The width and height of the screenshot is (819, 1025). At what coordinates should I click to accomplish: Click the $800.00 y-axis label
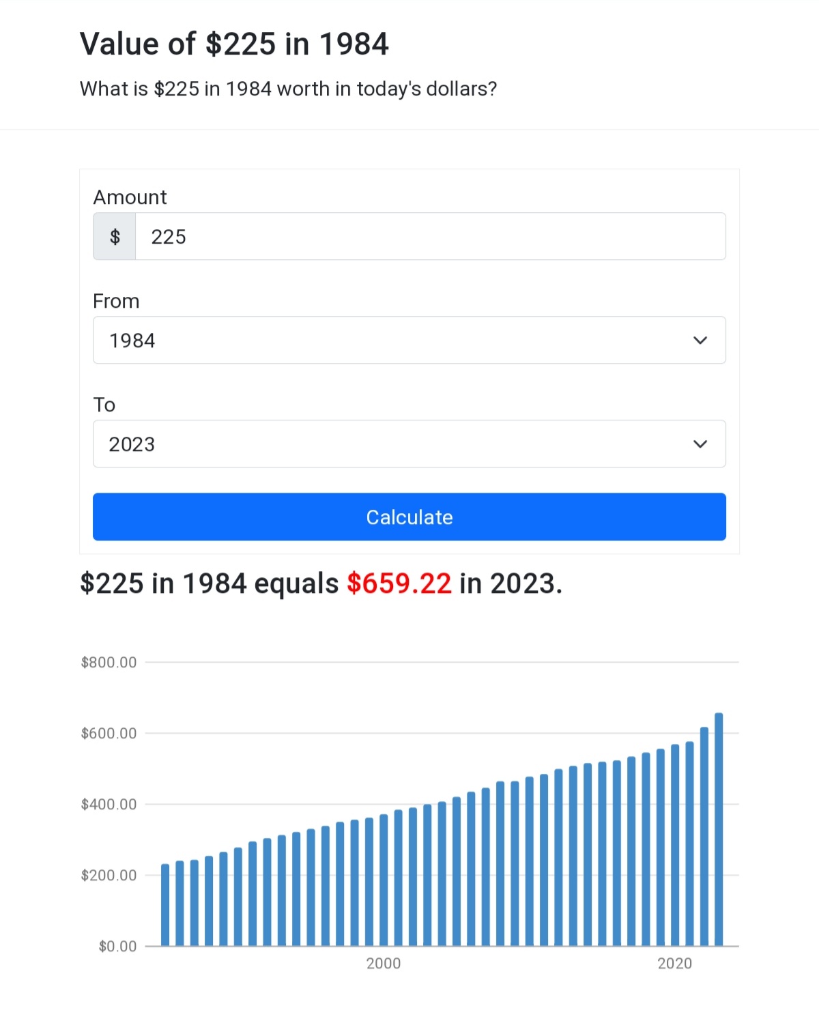pos(109,663)
